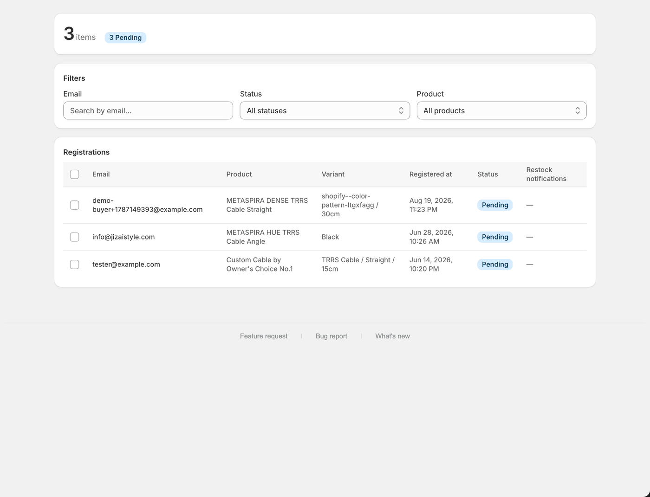Click date Aug 19, 2026, 11:23 PM
650x497 pixels.
point(431,205)
